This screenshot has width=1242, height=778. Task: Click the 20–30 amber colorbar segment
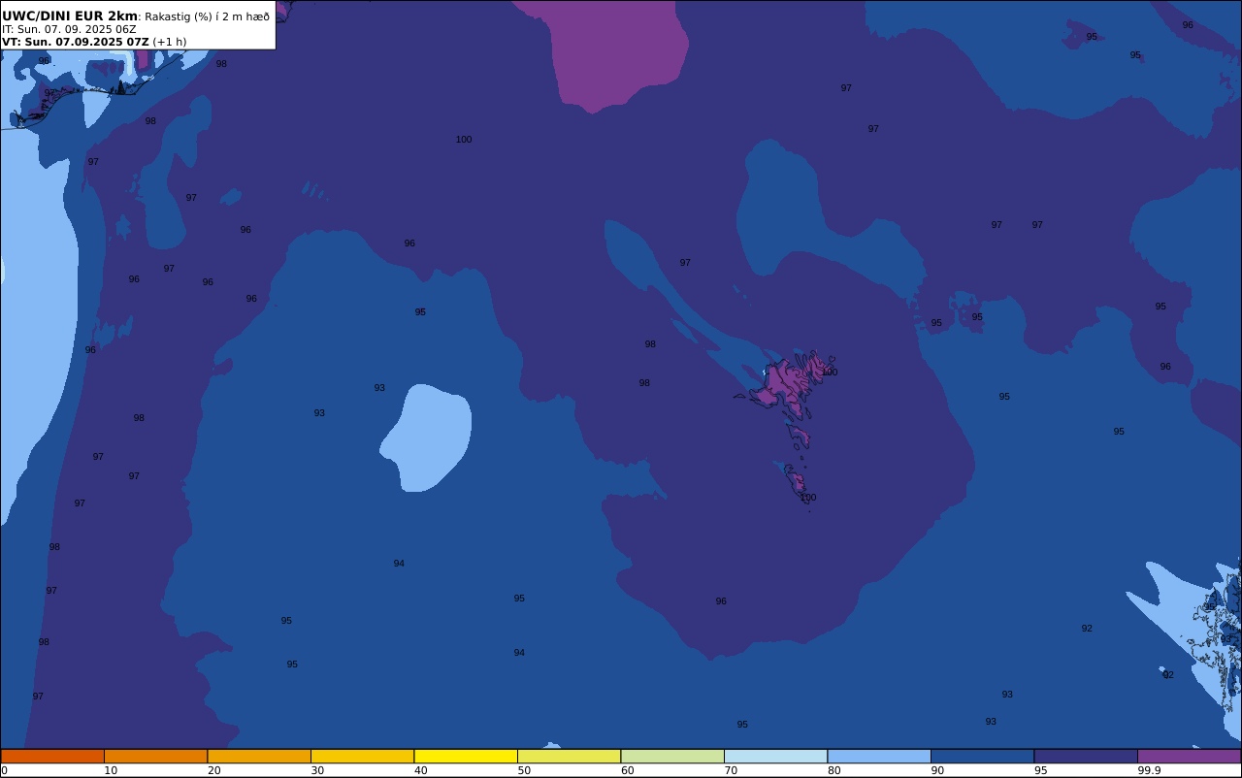coord(259,756)
